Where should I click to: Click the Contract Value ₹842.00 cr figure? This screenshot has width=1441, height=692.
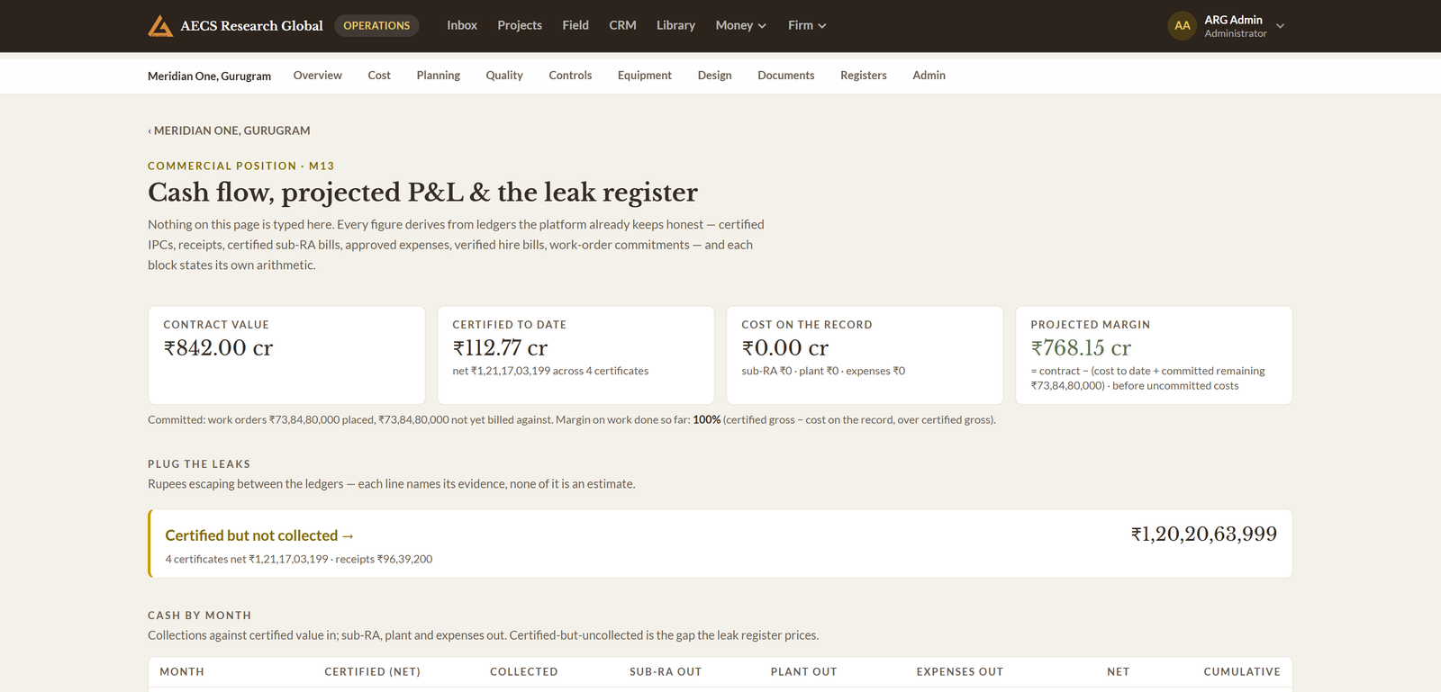tap(218, 348)
